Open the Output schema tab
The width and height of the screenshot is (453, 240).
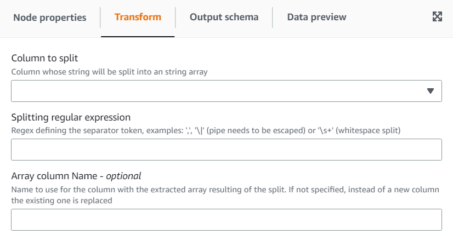coord(224,17)
